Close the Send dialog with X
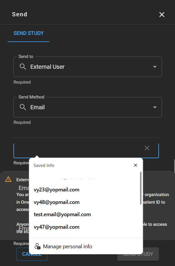This screenshot has width=175, height=266. (x=162, y=15)
